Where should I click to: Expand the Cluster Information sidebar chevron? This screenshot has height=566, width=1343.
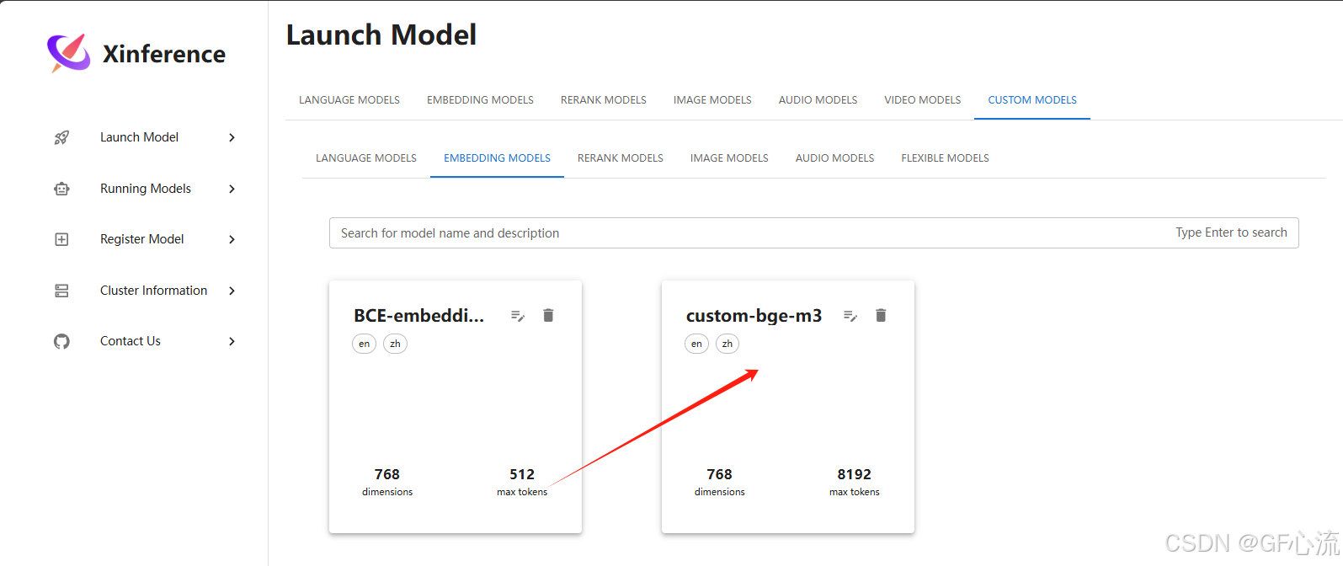[x=232, y=291]
